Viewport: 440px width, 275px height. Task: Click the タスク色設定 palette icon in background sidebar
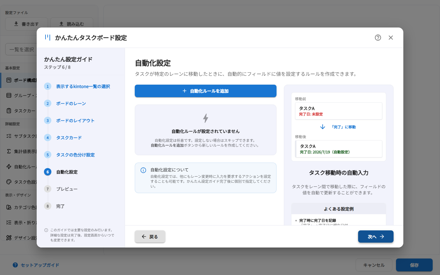pyautogui.click(x=9, y=182)
